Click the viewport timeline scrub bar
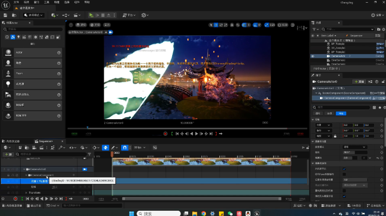Image resolution: width=386 pixels, height=216 pixels. coord(187,128)
